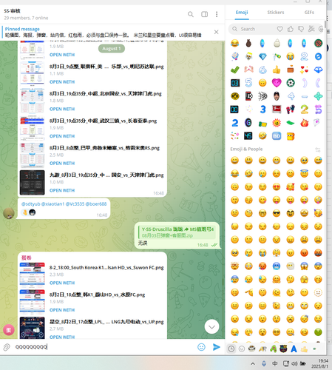Open the three-dot chat options menu

(x=217, y=14)
